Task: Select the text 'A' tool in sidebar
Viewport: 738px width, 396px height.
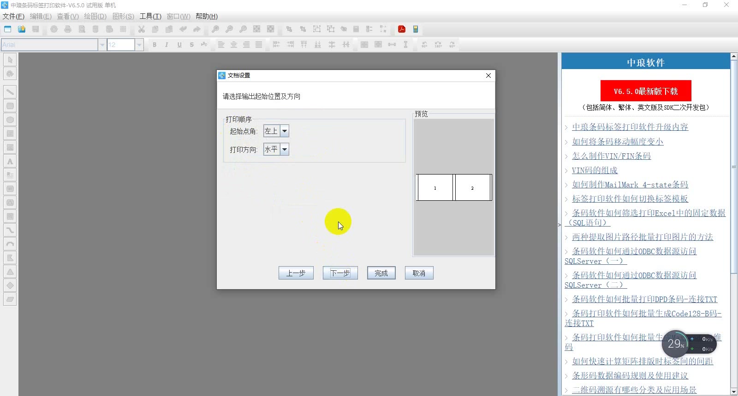Action: (x=10, y=161)
